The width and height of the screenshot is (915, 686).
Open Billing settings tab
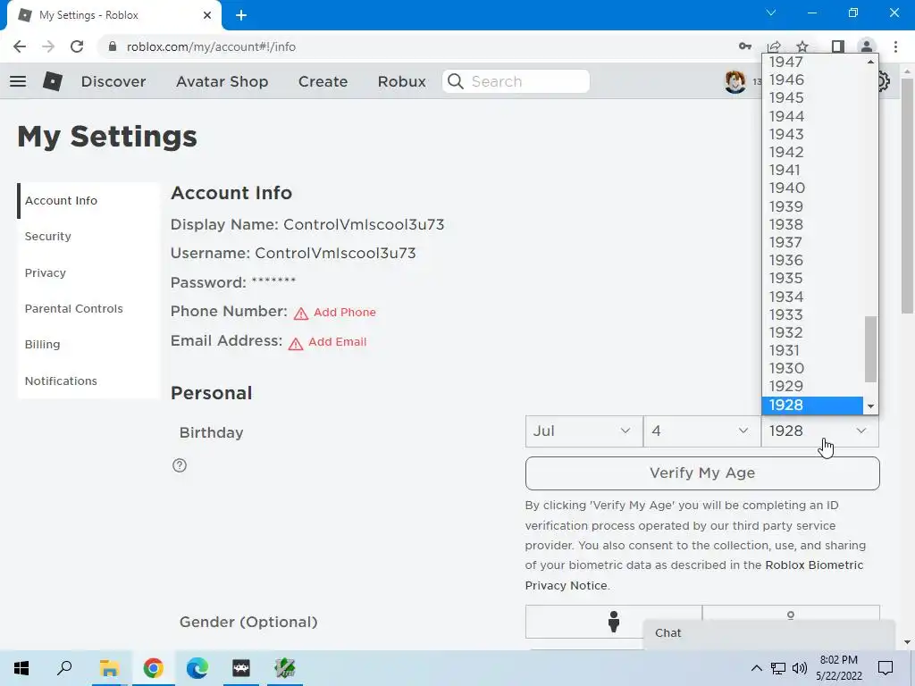tap(88, 344)
